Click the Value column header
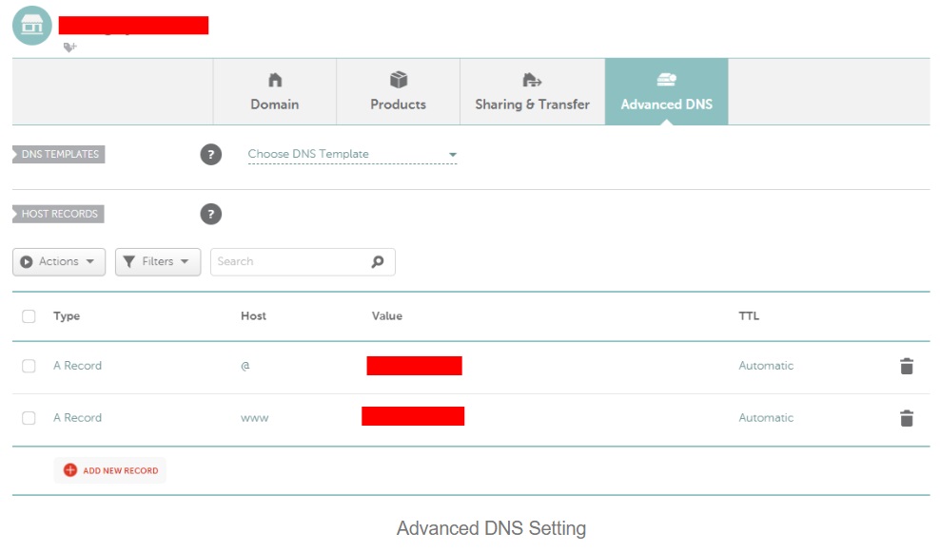Viewport: 940px width, 552px height. [x=386, y=316]
